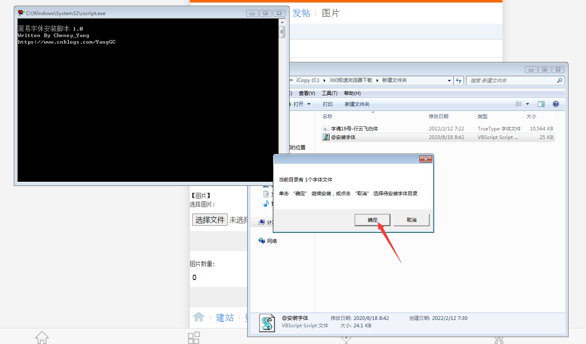Screen dimensions: 586x344
Task: Open the 工具(T) menu
Action: point(329,93)
